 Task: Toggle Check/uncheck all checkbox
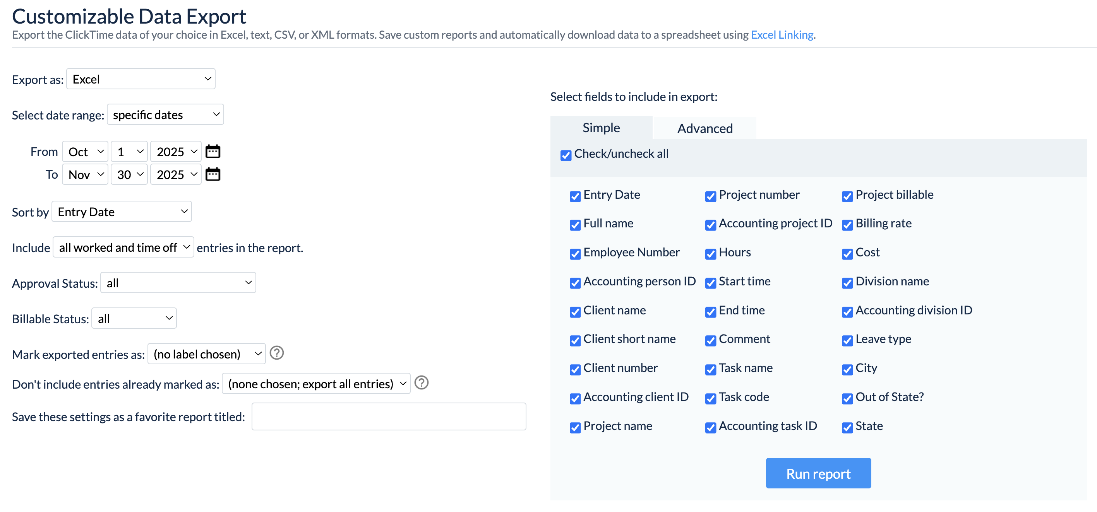click(566, 155)
